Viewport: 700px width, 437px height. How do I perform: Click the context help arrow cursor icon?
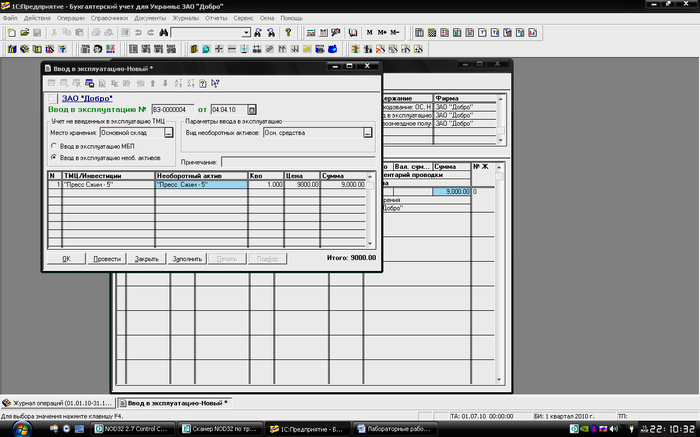click(215, 83)
